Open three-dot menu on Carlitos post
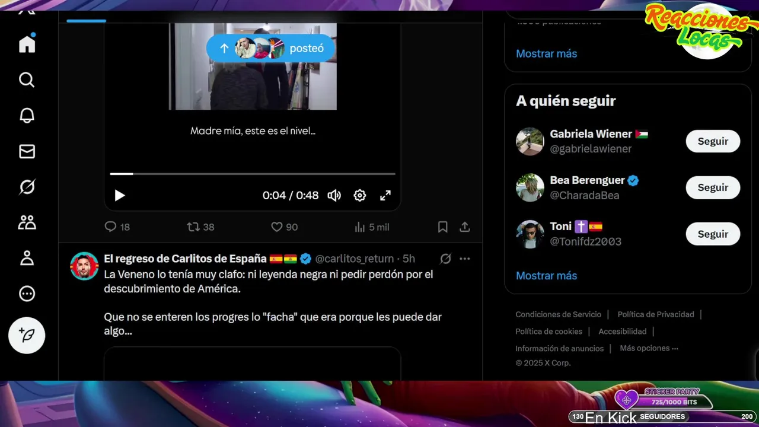Image resolution: width=759 pixels, height=427 pixels. 465,259
